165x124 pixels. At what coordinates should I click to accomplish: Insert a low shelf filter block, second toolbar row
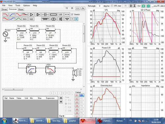(5, 19)
